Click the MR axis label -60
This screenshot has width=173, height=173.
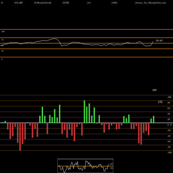(x=169, y=142)
